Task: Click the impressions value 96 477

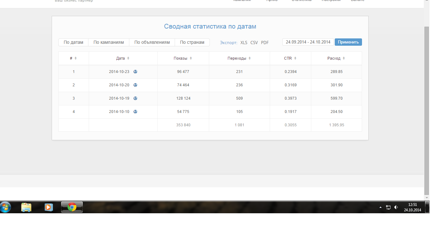Action: point(183,72)
